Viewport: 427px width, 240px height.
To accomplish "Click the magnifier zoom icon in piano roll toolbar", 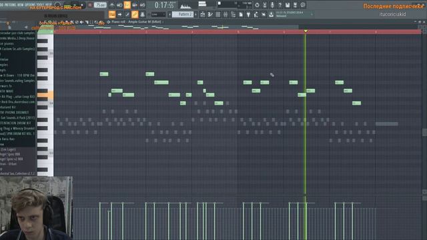I will click(96, 22).
